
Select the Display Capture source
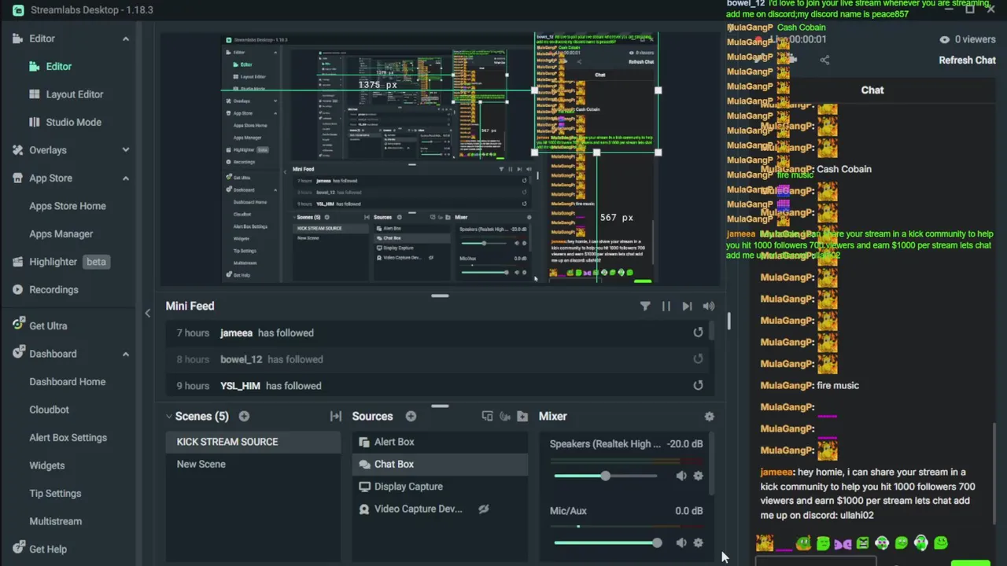(x=440, y=487)
